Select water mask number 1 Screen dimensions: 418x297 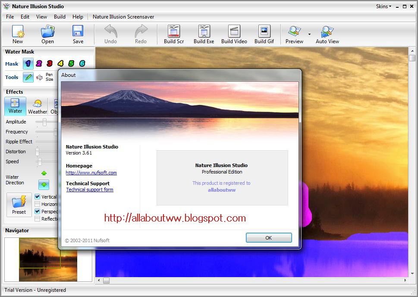(28, 63)
